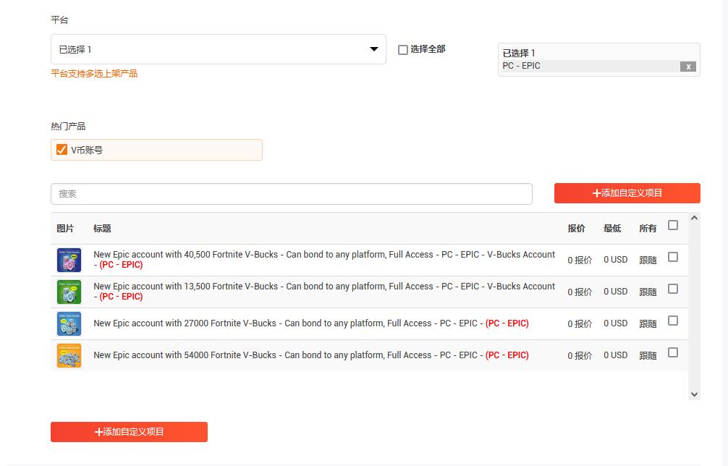This screenshot has height=466, width=728.
Task: Tick the 选择全部 checkbox
Action: click(x=403, y=50)
